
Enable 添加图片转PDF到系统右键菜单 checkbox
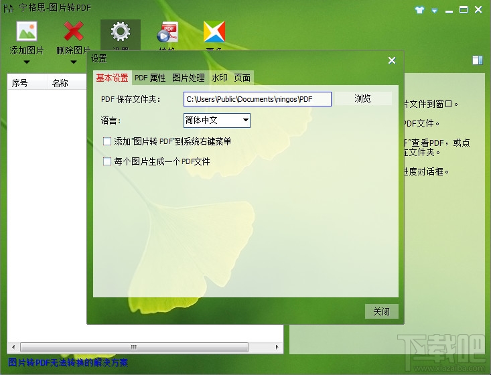[107, 141]
